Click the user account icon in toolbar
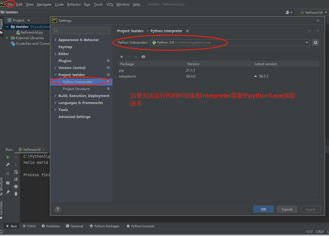 (x=289, y=12)
